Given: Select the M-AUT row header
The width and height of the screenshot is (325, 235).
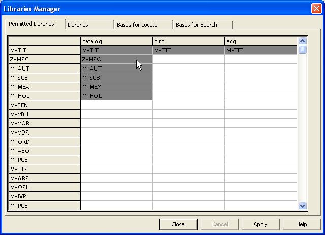Looking at the screenshot, I should [45, 69].
